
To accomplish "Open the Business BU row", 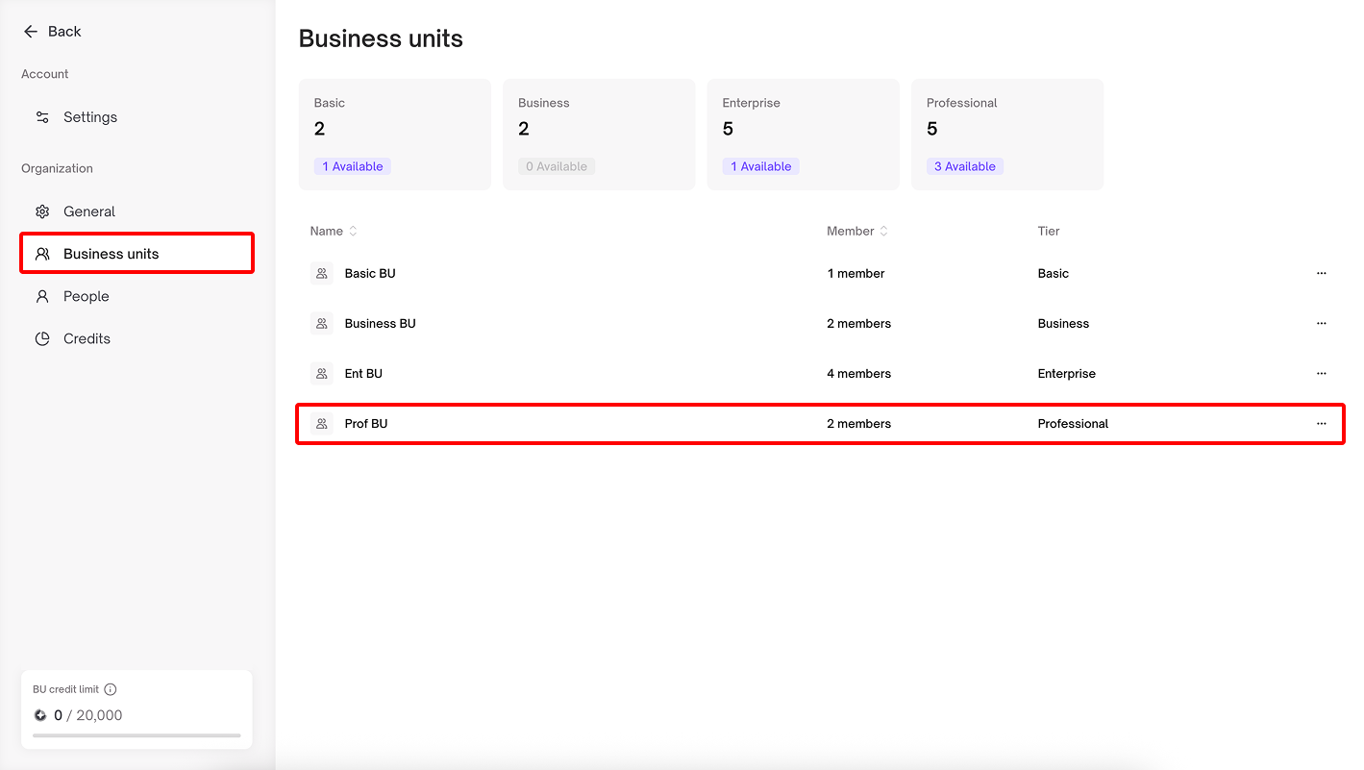I will [380, 323].
